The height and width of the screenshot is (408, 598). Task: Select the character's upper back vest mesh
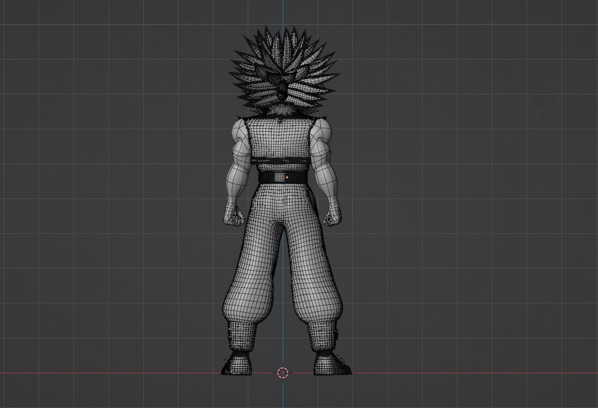coord(282,140)
